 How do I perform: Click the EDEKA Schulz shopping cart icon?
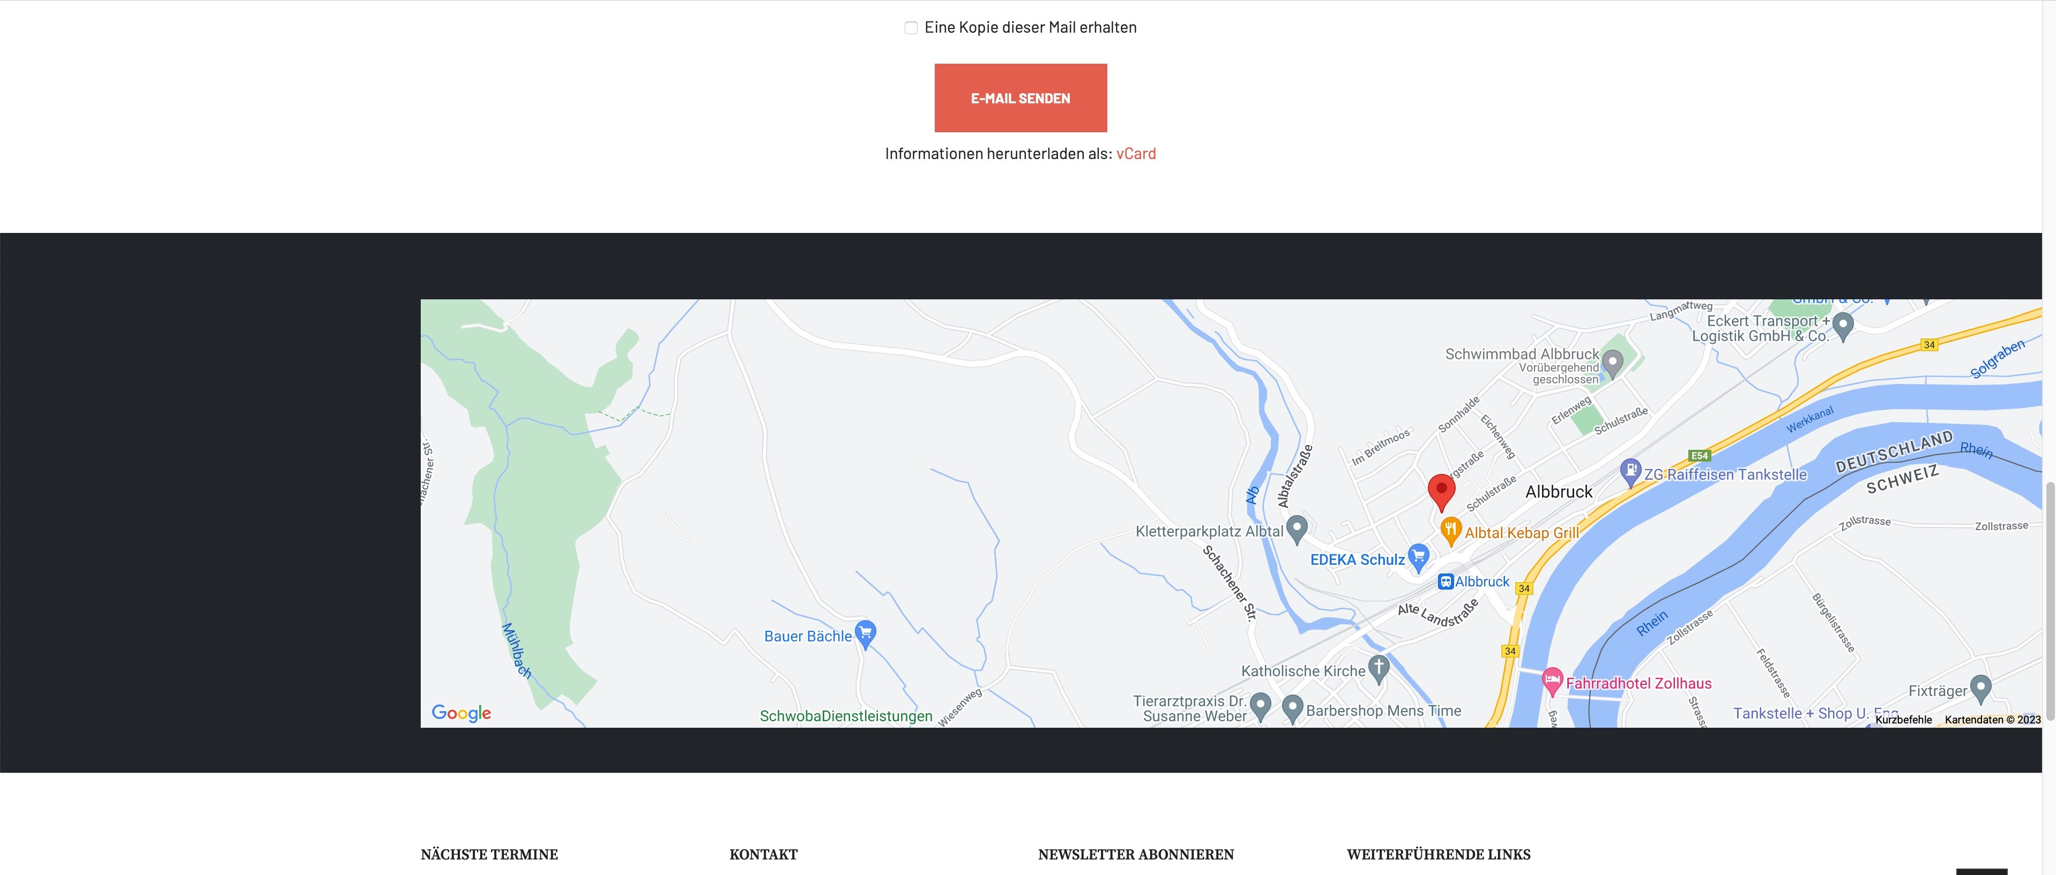tap(1418, 556)
